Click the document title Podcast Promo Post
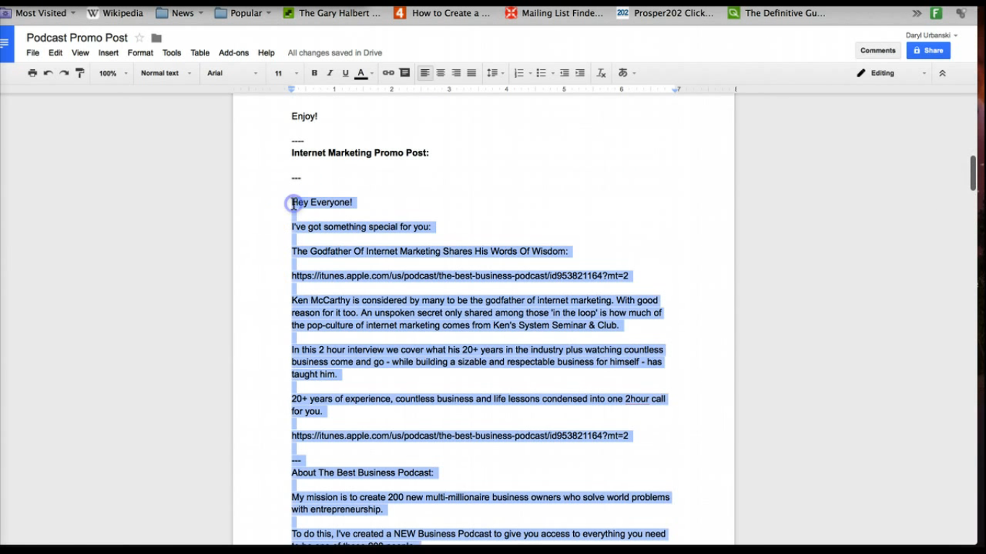 tap(77, 38)
